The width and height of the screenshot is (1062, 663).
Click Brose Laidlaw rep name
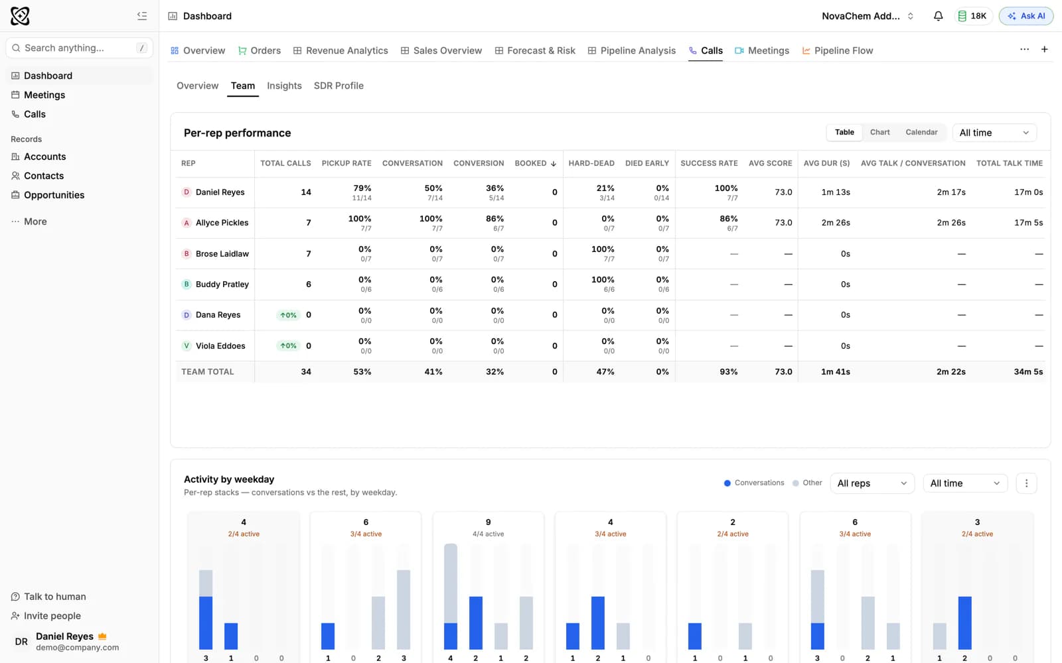click(222, 254)
